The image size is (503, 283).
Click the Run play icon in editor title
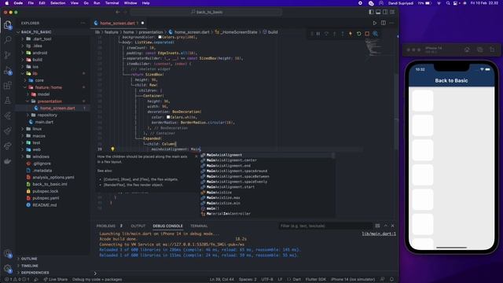pyautogui.click(x=375, y=23)
